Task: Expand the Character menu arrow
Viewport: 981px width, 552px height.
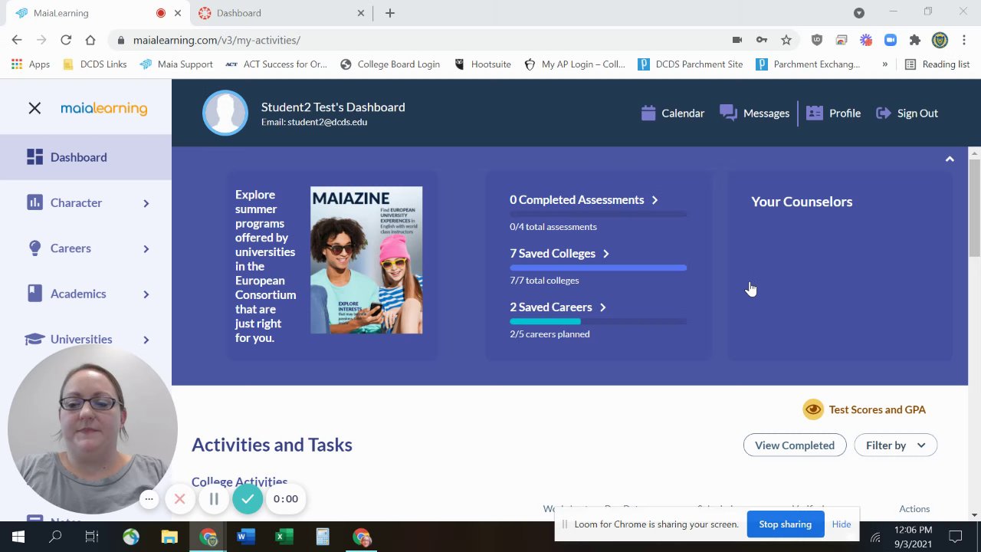Action: pos(146,203)
